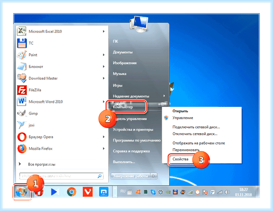
Task: Open the volume speaker tray icon
Action: 227,192
